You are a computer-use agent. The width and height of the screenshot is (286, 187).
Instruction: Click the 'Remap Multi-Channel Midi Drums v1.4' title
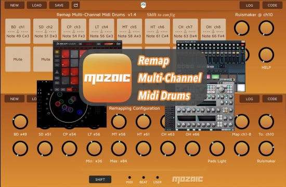click(96, 15)
